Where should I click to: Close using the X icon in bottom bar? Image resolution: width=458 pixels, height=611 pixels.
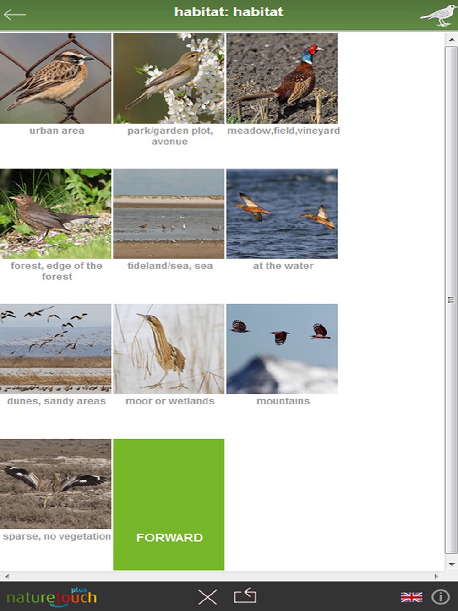point(207,597)
